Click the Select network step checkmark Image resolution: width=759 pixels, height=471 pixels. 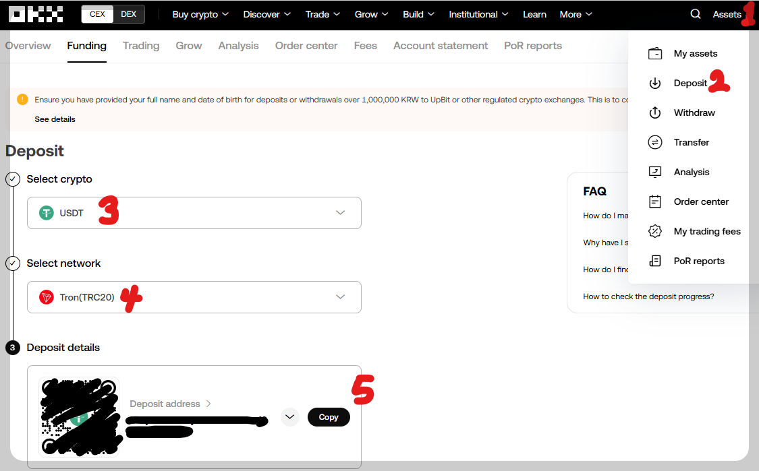pyautogui.click(x=13, y=263)
